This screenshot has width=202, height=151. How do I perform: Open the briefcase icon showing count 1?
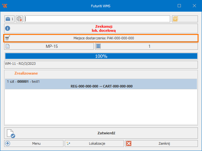point(9,19)
